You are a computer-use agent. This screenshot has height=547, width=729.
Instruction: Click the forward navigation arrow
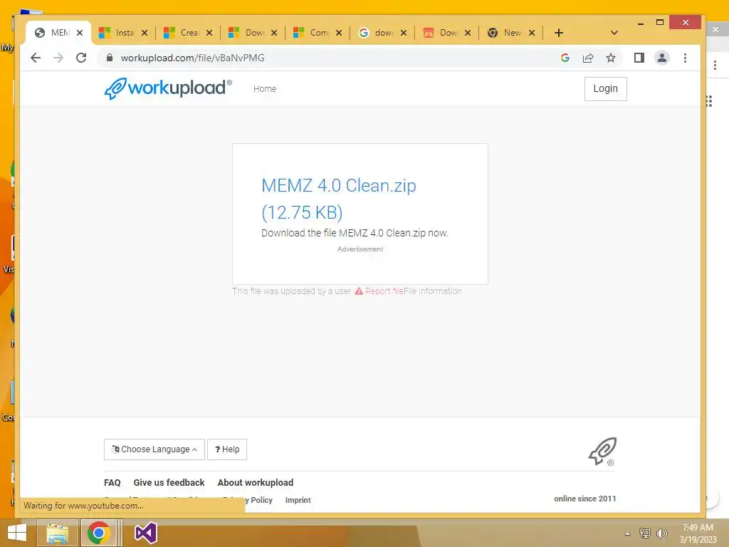coord(58,58)
